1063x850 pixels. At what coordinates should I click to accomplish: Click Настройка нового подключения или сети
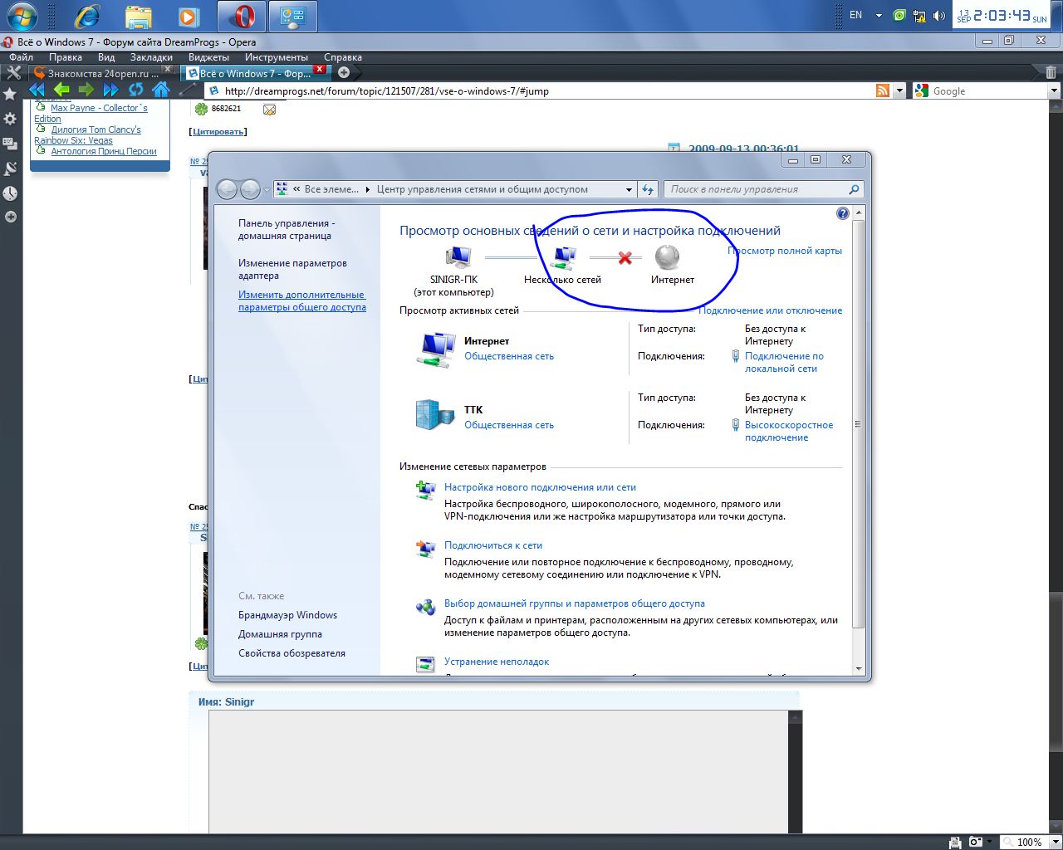540,487
